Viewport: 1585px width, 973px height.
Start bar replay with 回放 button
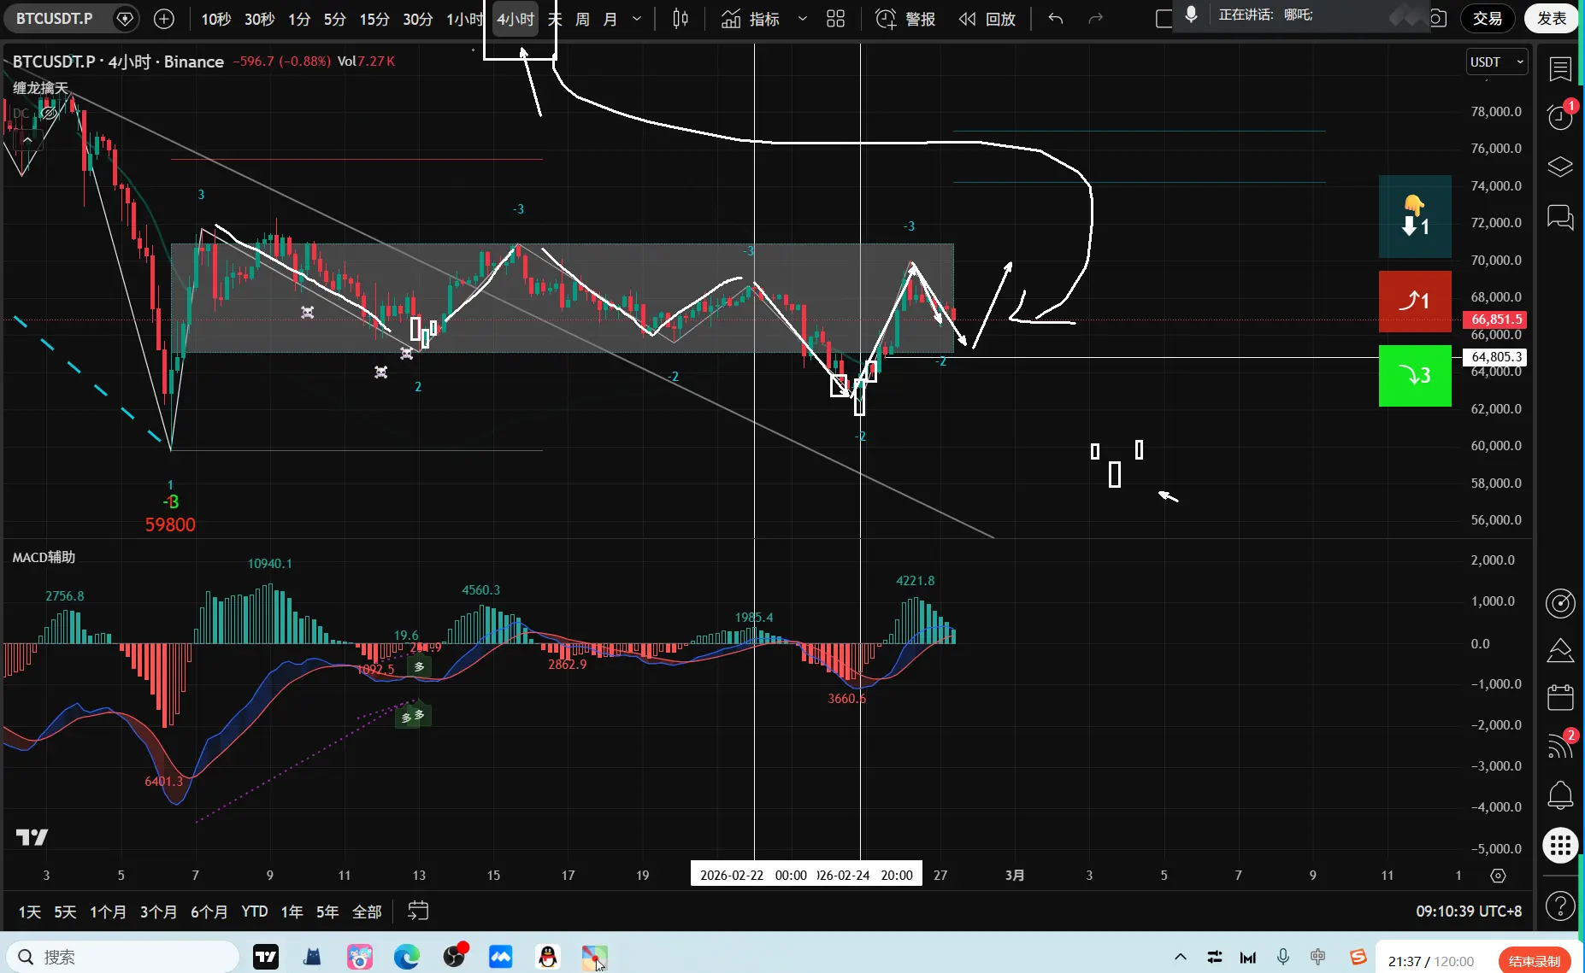click(x=987, y=19)
